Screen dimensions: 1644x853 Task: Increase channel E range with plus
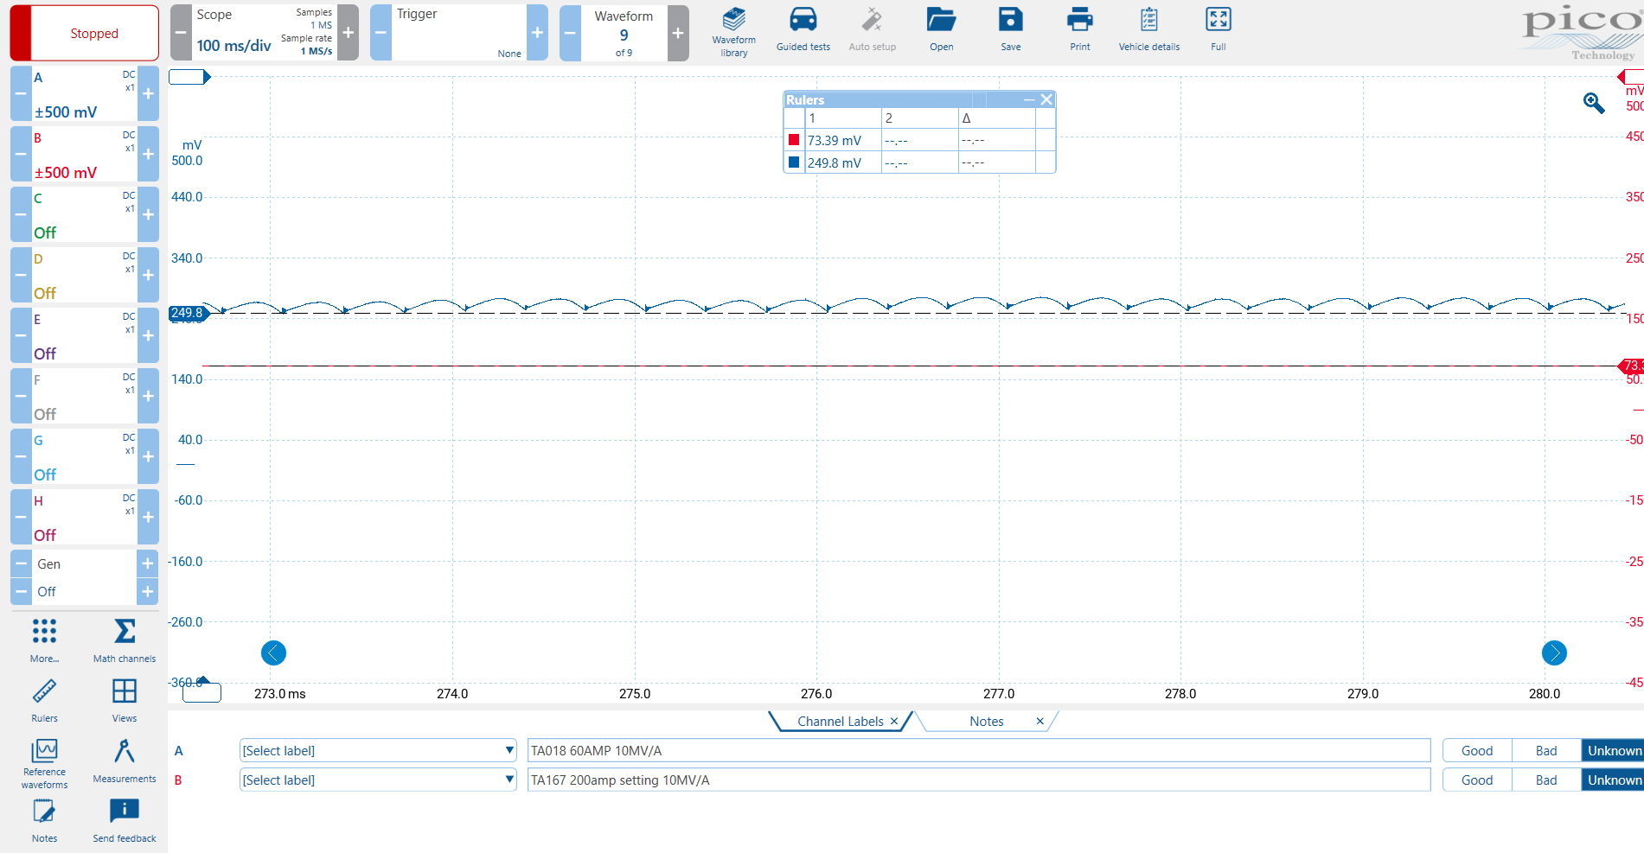149,335
